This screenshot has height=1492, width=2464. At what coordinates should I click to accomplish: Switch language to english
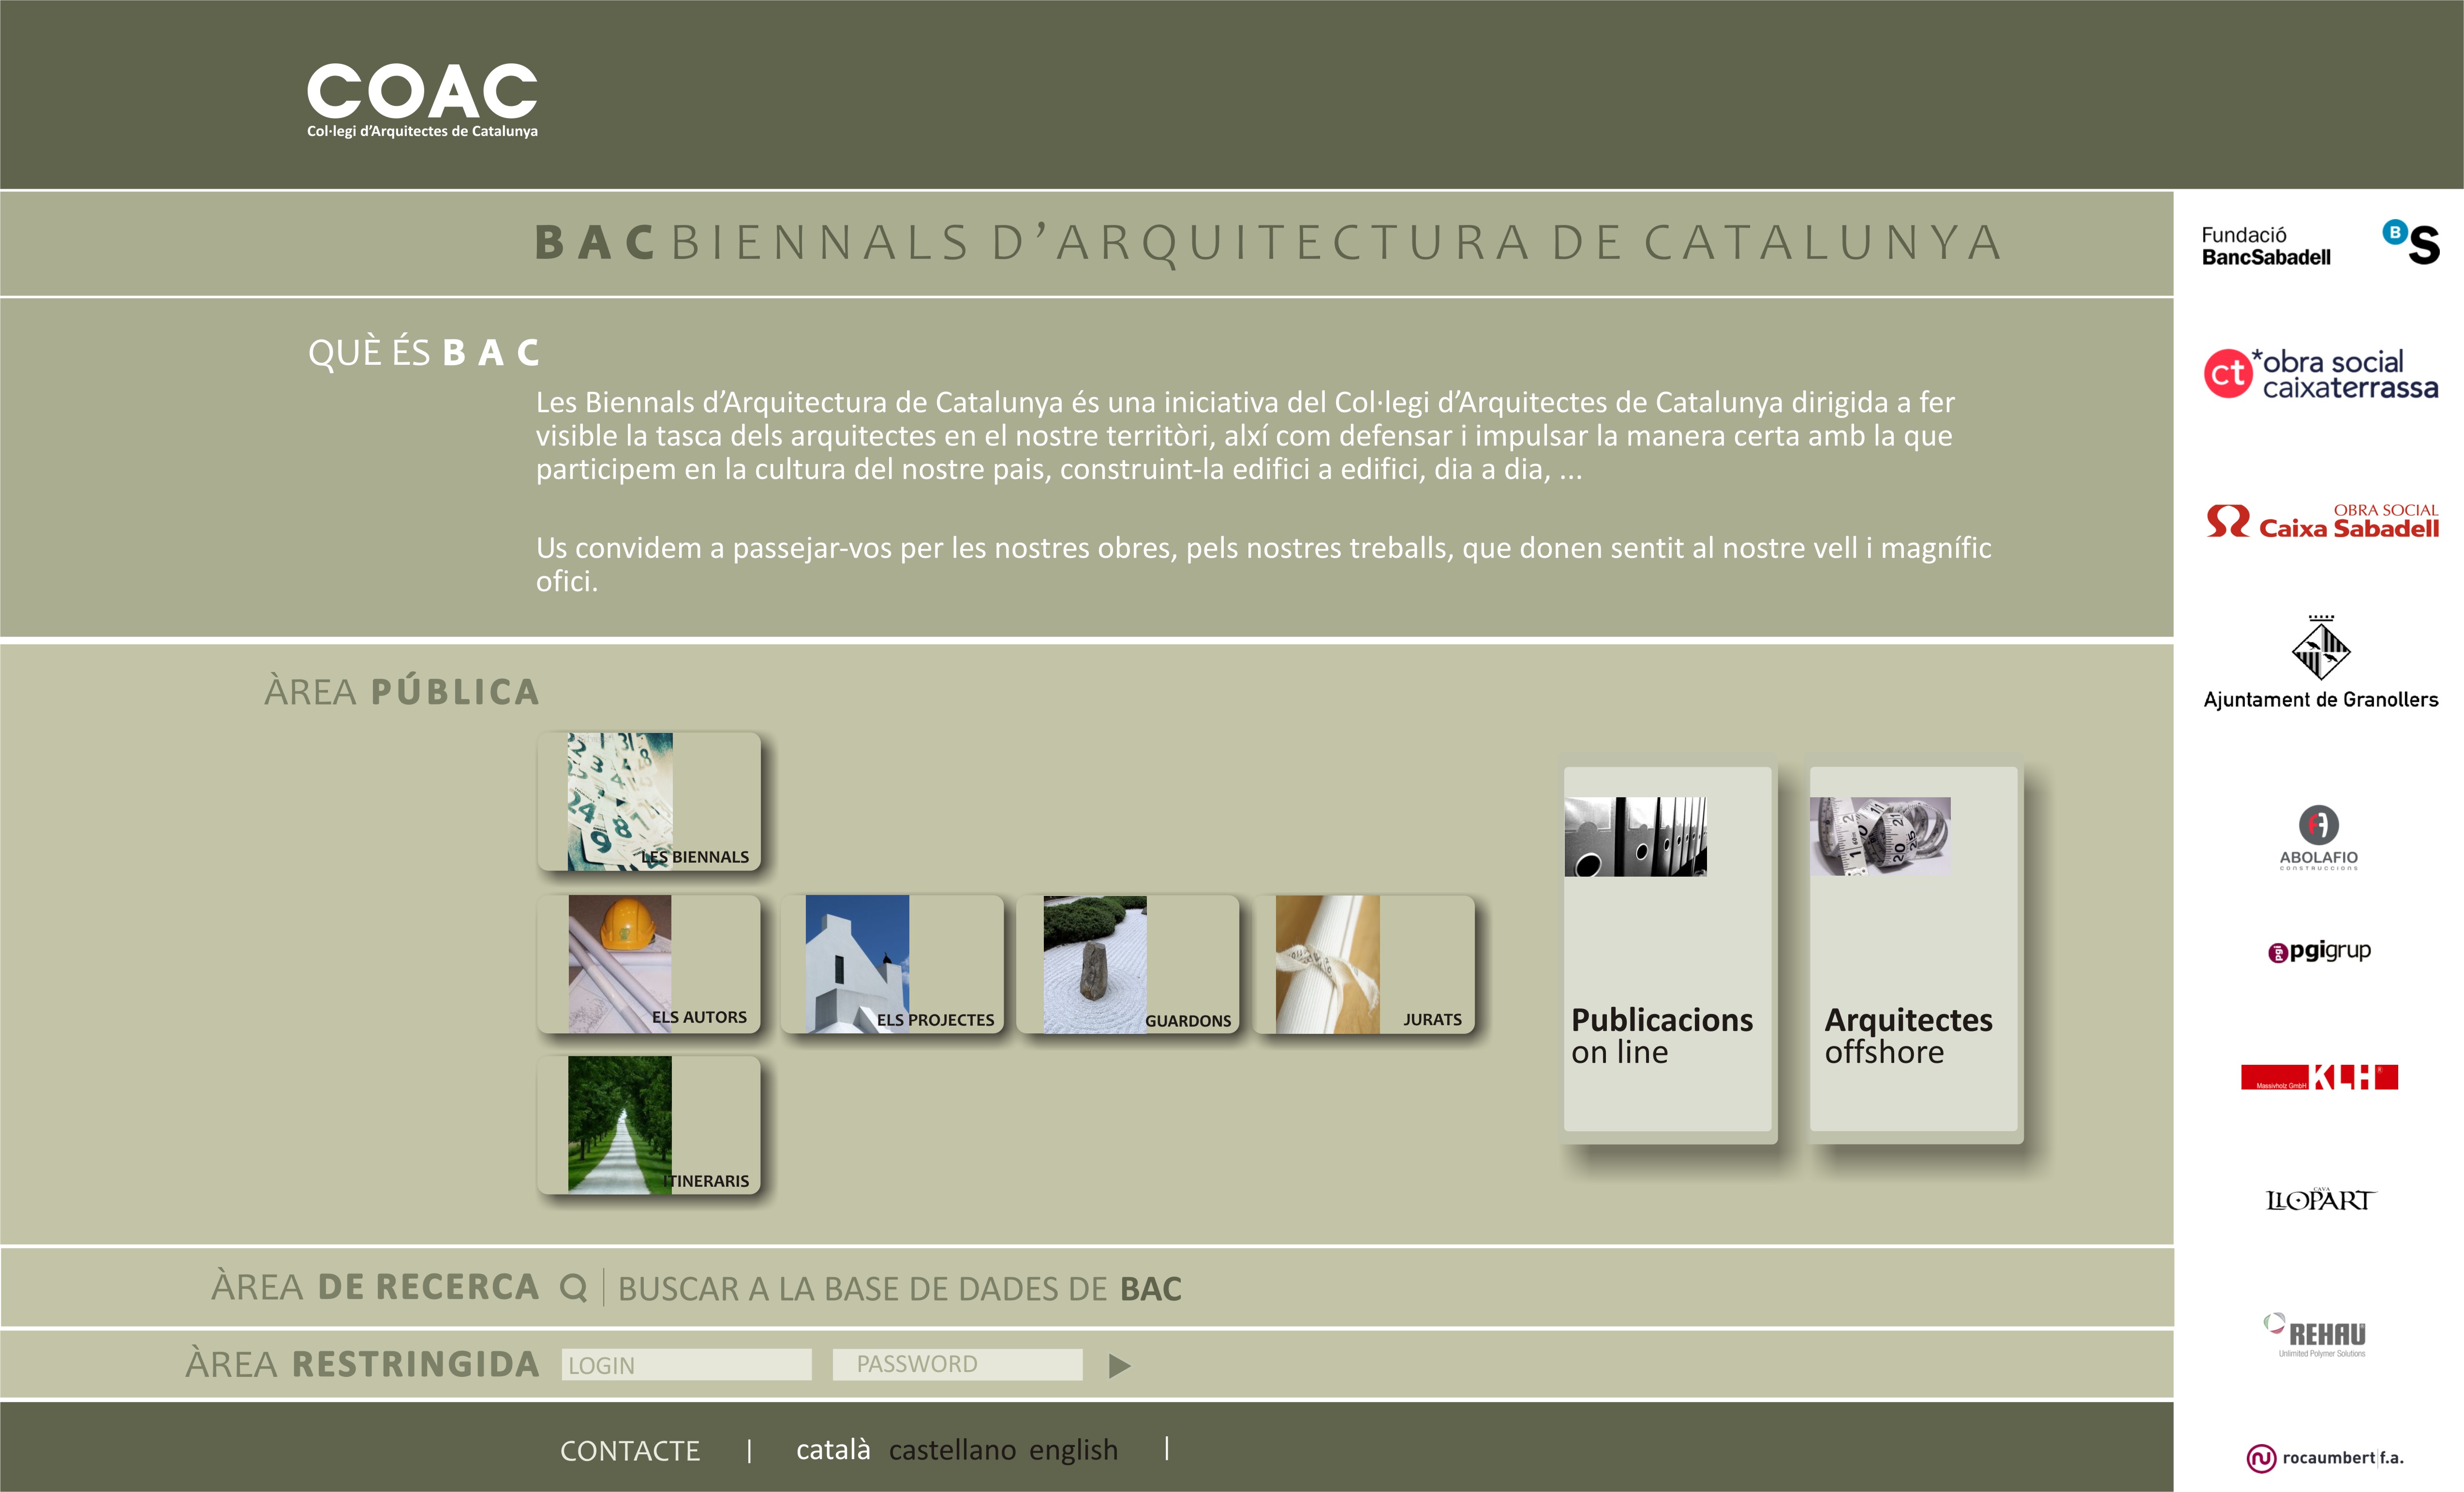pyautogui.click(x=1073, y=1450)
